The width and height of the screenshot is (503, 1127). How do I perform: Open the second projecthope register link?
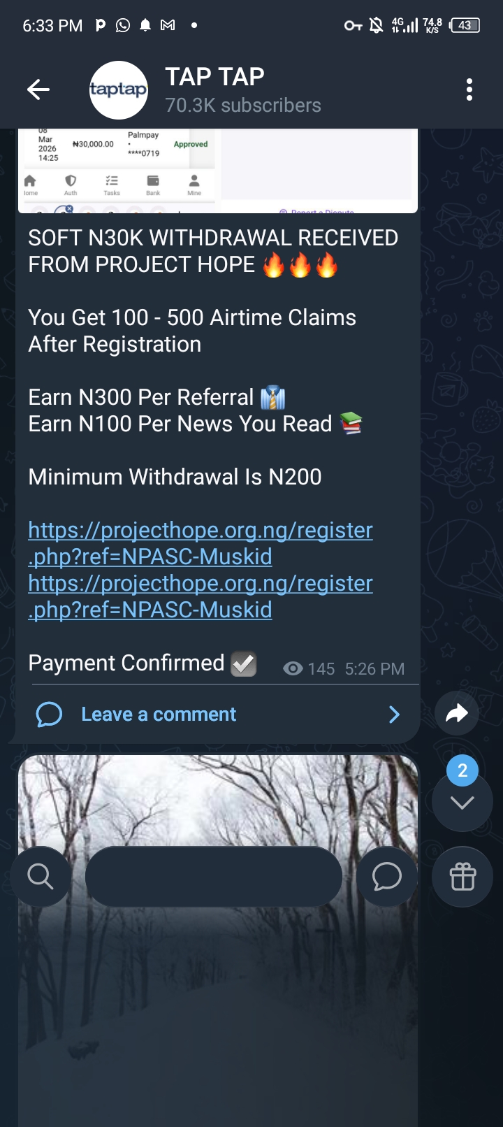tap(200, 596)
